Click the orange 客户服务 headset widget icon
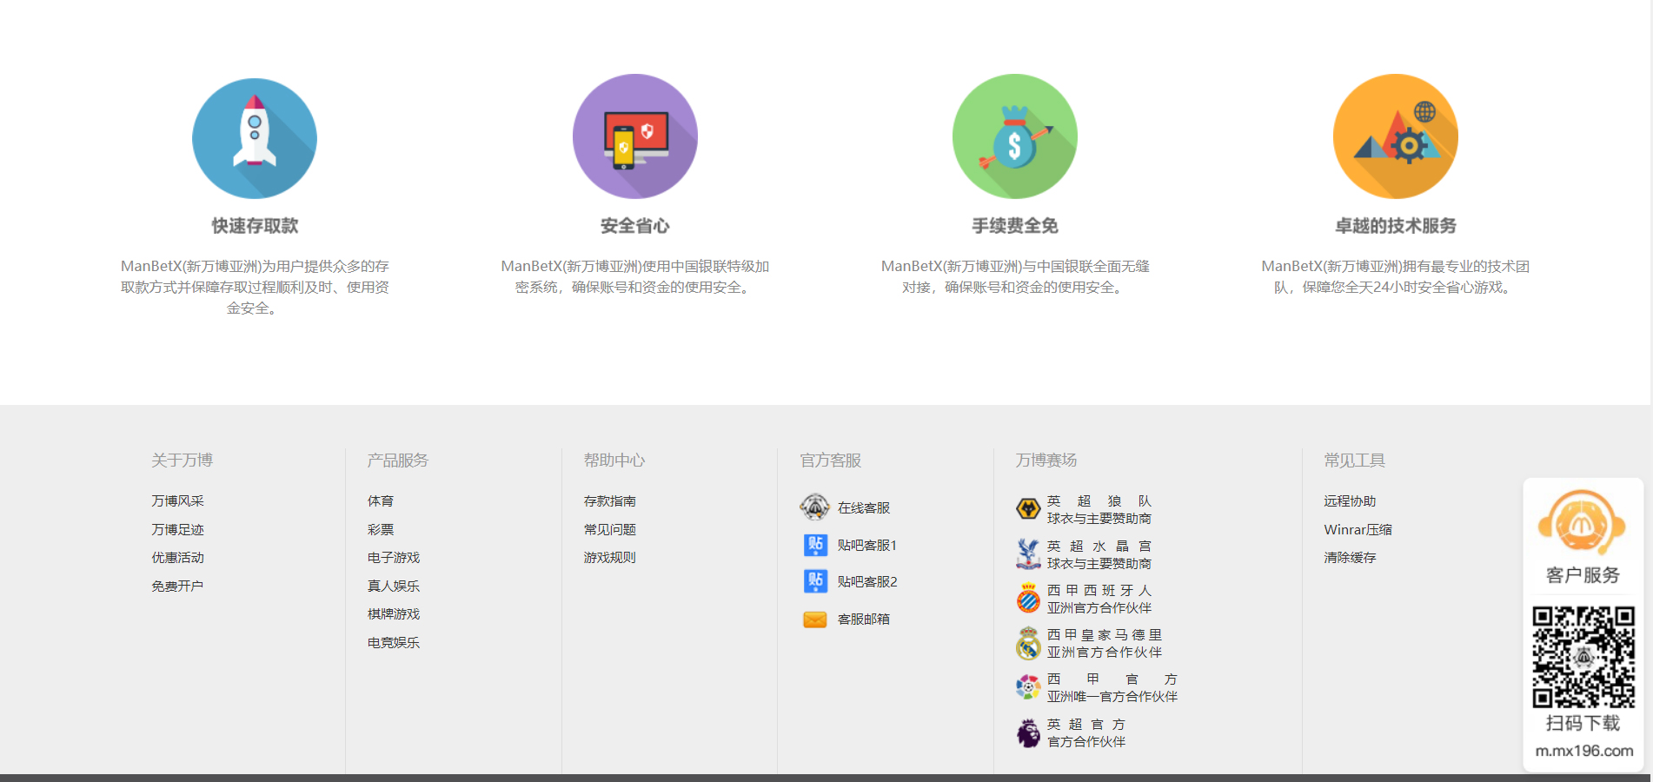The height and width of the screenshot is (782, 1653). [1582, 523]
